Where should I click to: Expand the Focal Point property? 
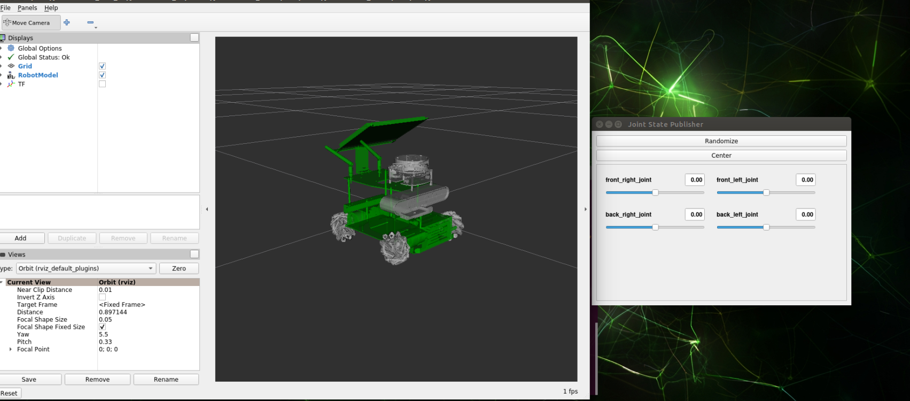coord(10,349)
